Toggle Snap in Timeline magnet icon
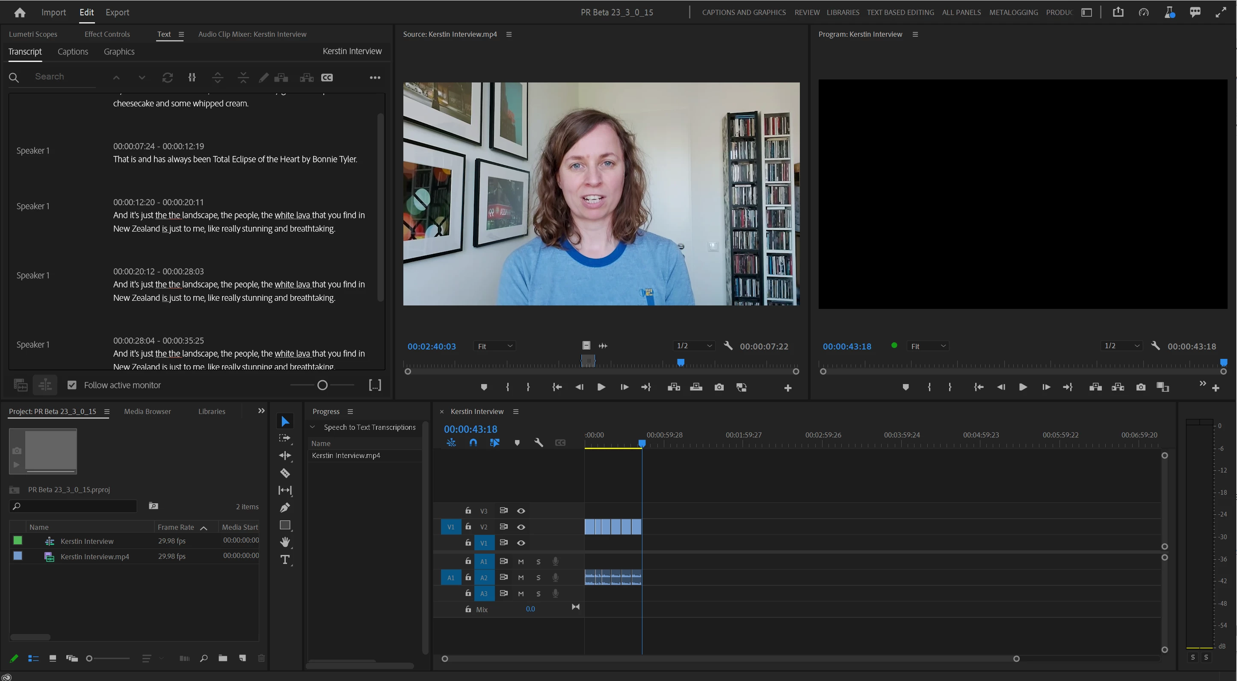Viewport: 1237px width, 681px height. pos(473,443)
